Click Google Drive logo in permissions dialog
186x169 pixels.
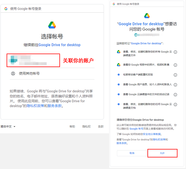tap(147, 16)
